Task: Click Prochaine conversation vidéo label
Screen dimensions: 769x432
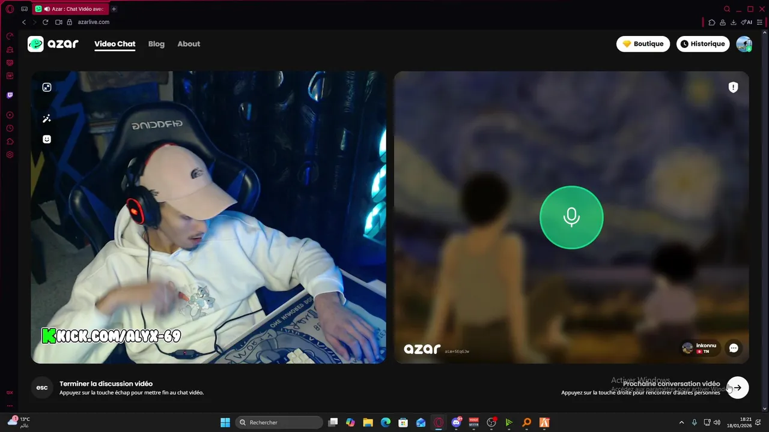Action: [x=671, y=383]
